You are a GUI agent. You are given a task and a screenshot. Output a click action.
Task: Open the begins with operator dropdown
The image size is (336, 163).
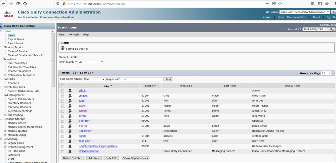tap(116, 79)
